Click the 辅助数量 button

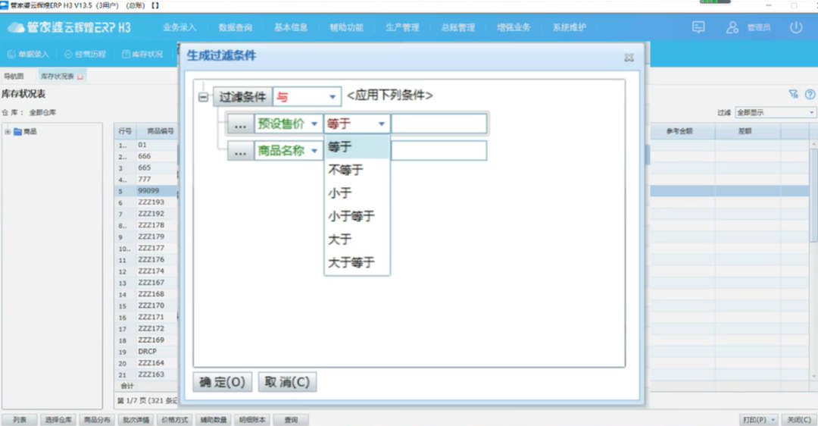pos(214,420)
